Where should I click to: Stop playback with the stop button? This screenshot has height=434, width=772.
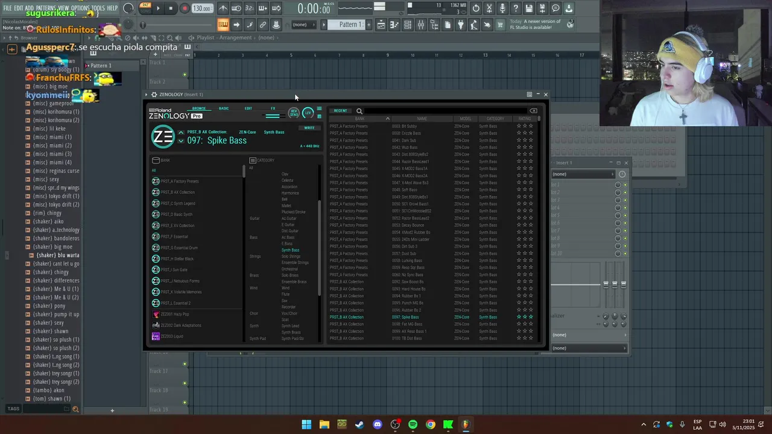[x=171, y=8]
